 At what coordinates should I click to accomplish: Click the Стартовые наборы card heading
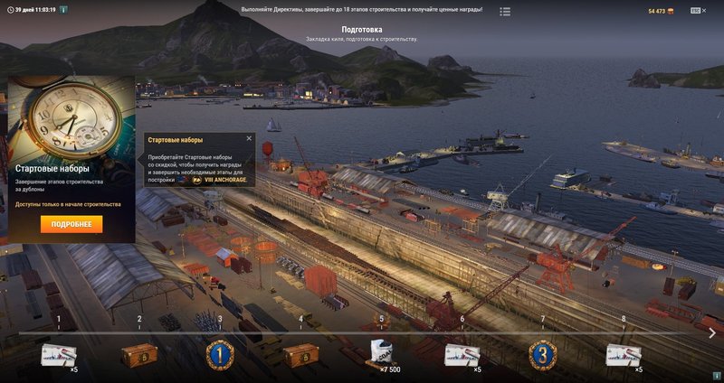(52, 169)
